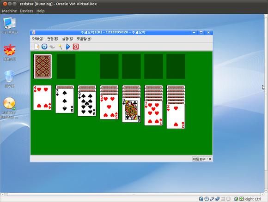
Task: Close the solitaire game window
Action: 208,32
